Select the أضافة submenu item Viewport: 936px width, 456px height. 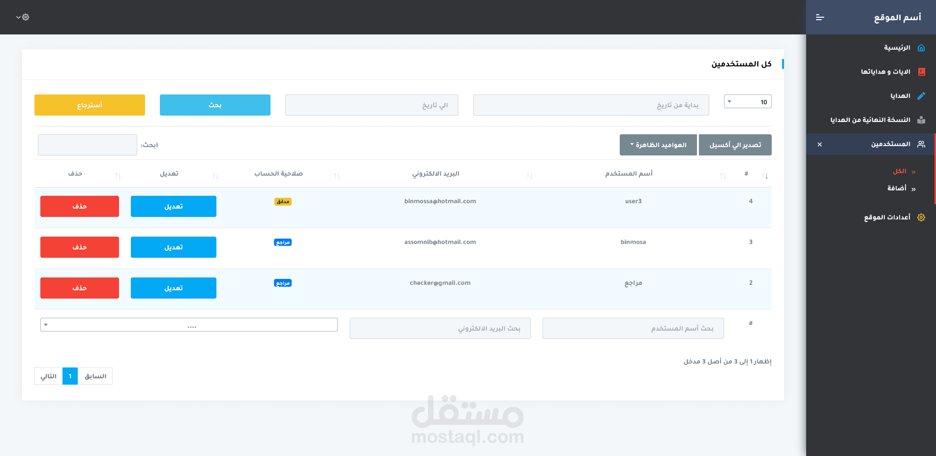(897, 188)
